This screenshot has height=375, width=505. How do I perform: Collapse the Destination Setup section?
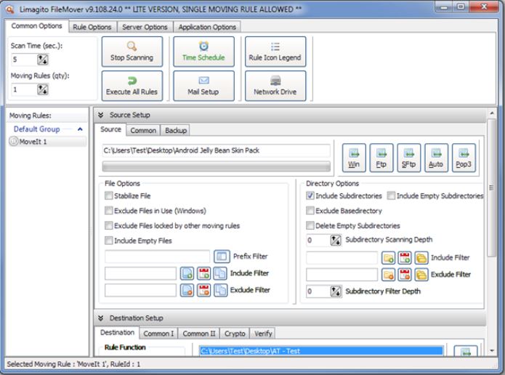point(101,318)
